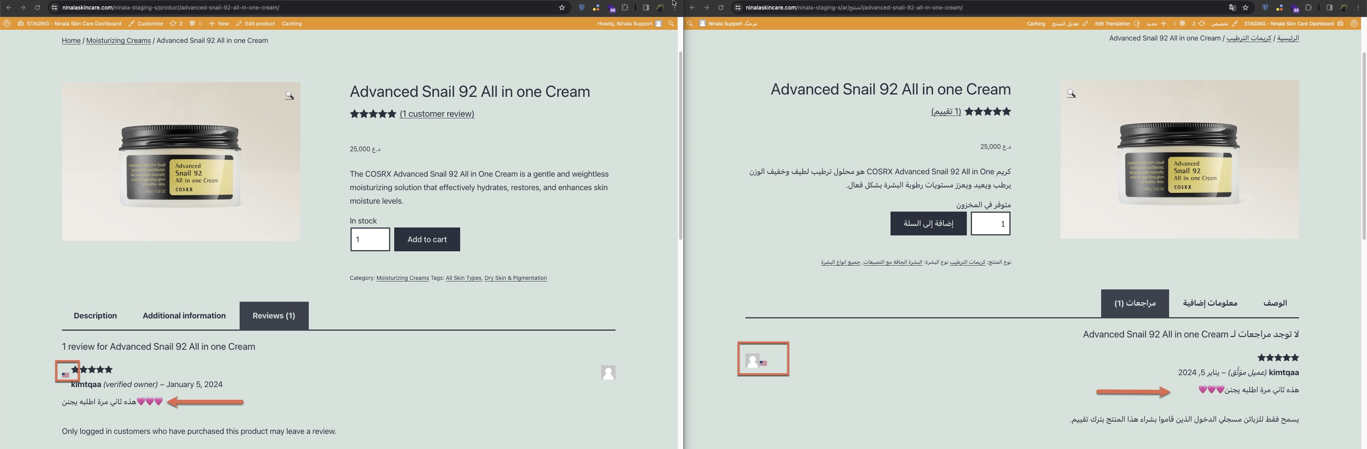Open site information icon in left window address bar
The image size is (1367, 449).
coord(54,8)
